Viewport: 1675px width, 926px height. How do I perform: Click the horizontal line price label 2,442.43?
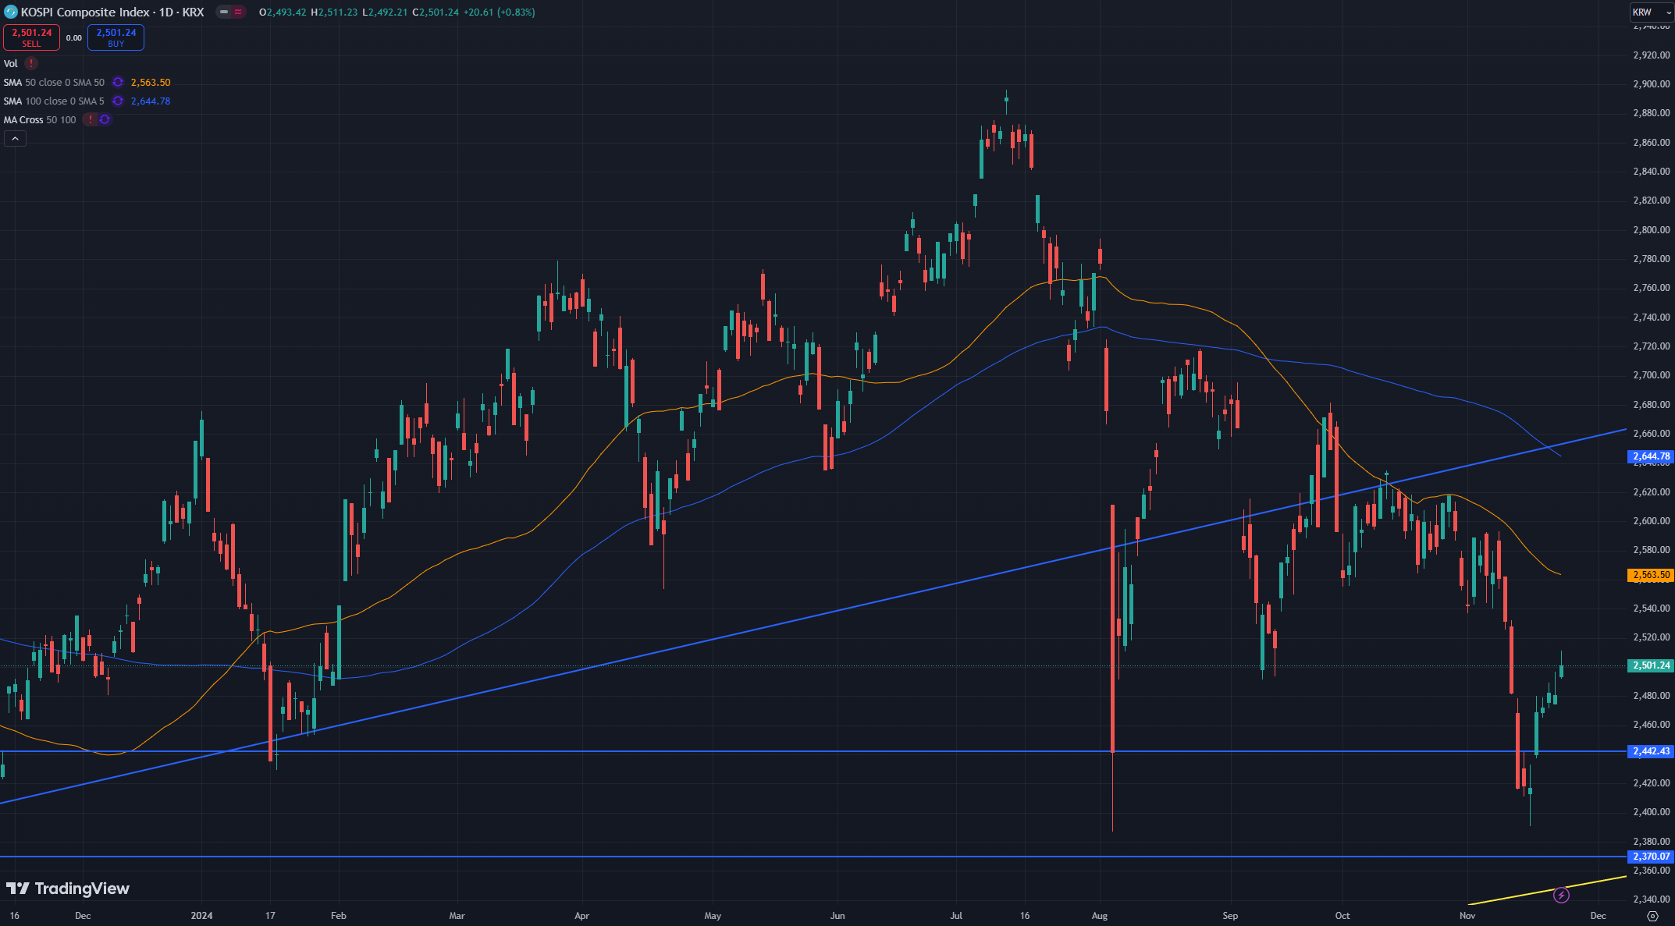(1651, 751)
